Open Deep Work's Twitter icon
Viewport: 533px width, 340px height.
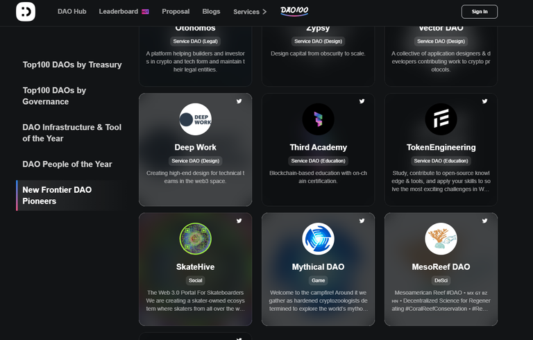[x=239, y=101]
